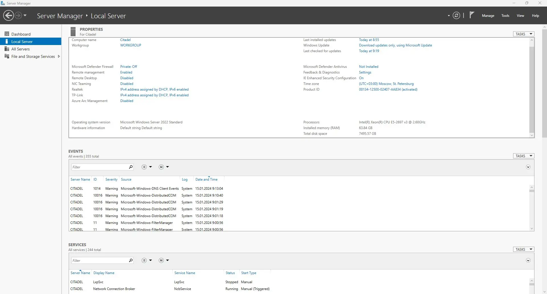Screen dimensions: 547x294
Task: Open Feedback & Diagnostics Settings link
Action: [x=365, y=72]
